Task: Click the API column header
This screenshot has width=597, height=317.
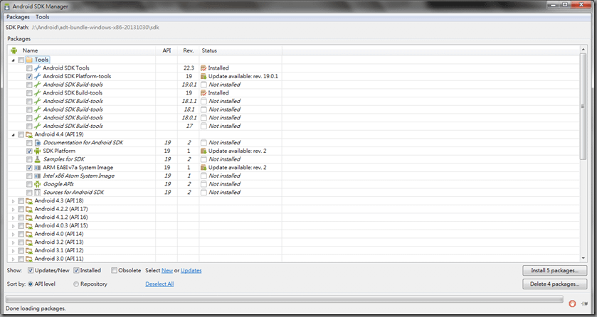Action: coord(167,50)
